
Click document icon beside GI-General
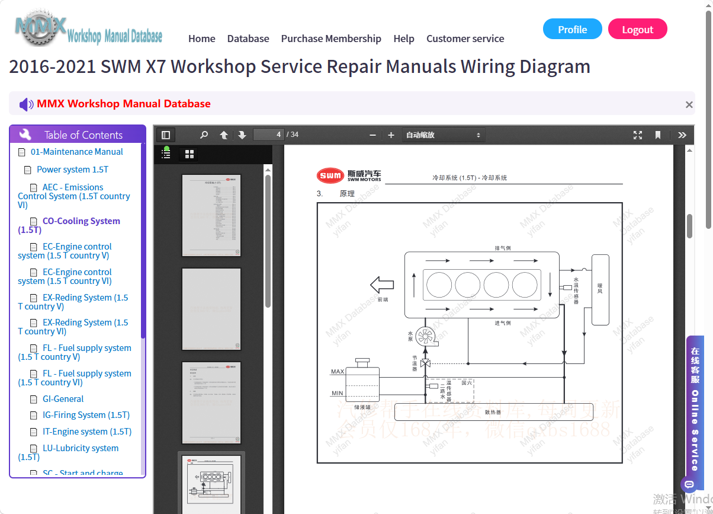34,400
